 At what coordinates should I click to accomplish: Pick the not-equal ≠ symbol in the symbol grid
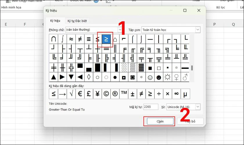click(x=80, y=39)
